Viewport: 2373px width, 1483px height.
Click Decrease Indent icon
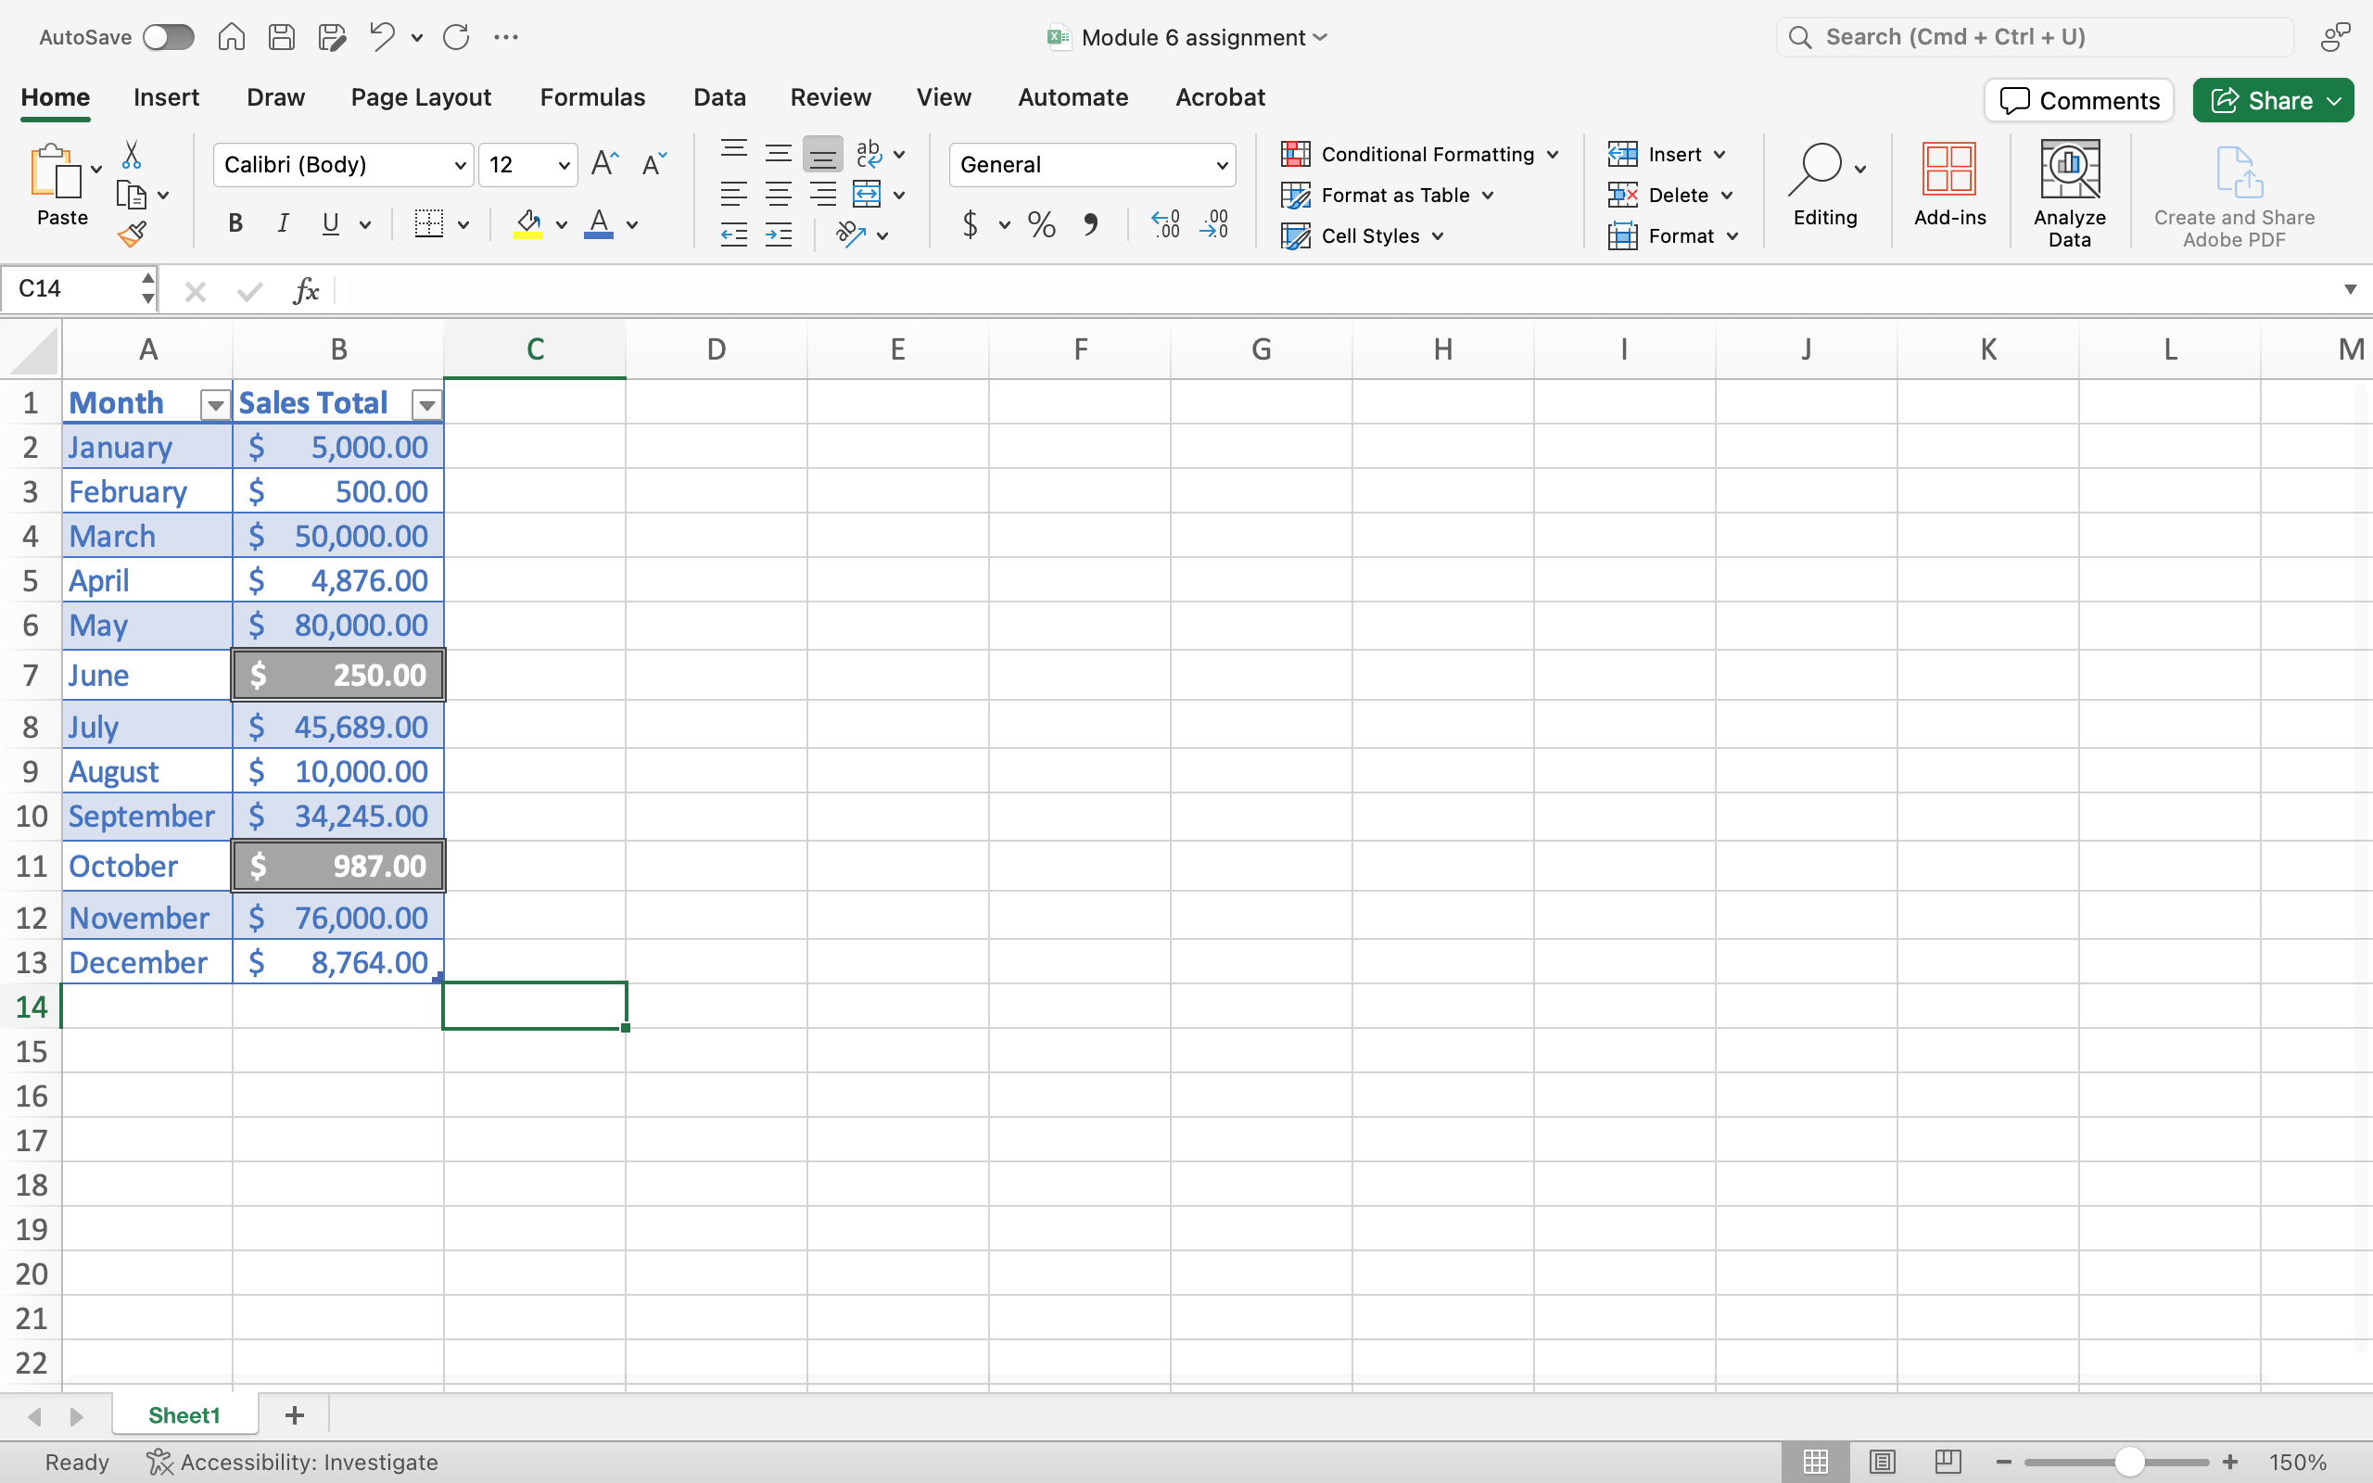coord(733,234)
